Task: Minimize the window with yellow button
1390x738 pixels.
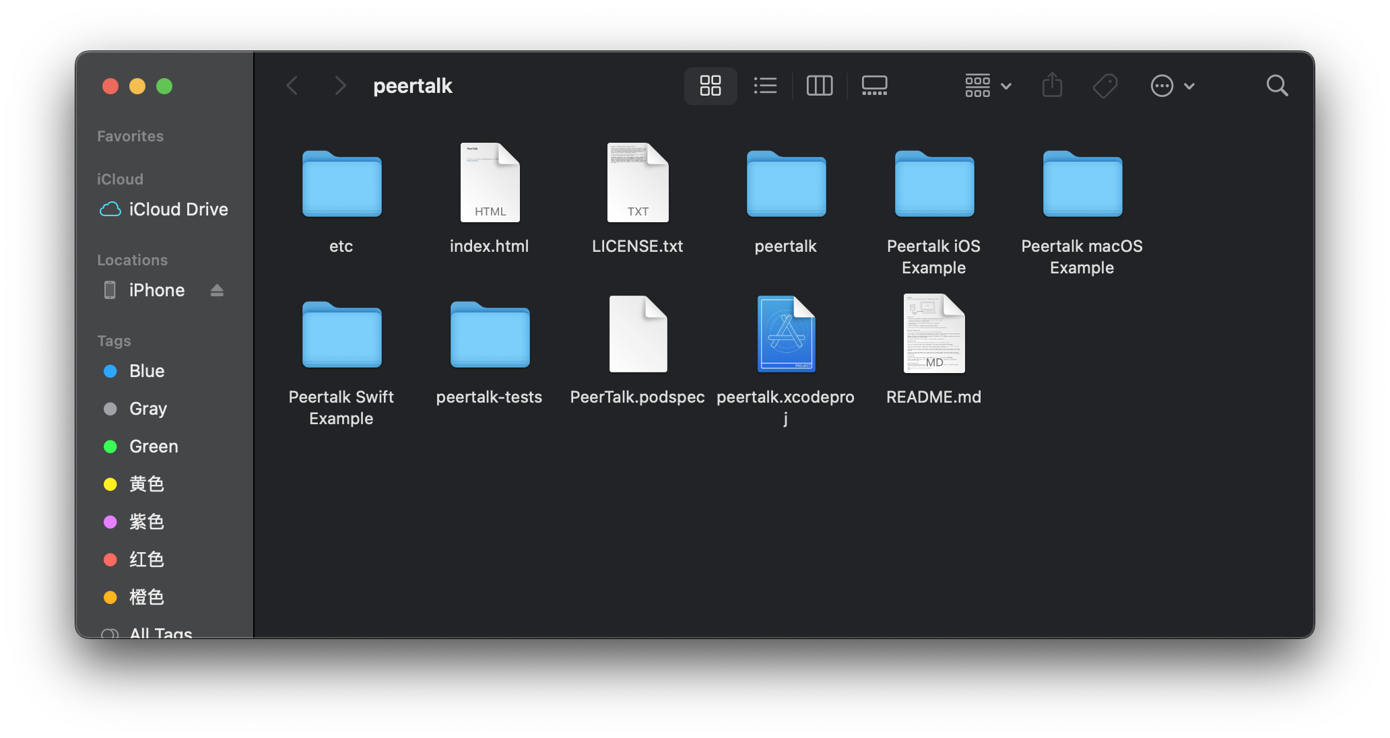Action: [x=137, y=86]
